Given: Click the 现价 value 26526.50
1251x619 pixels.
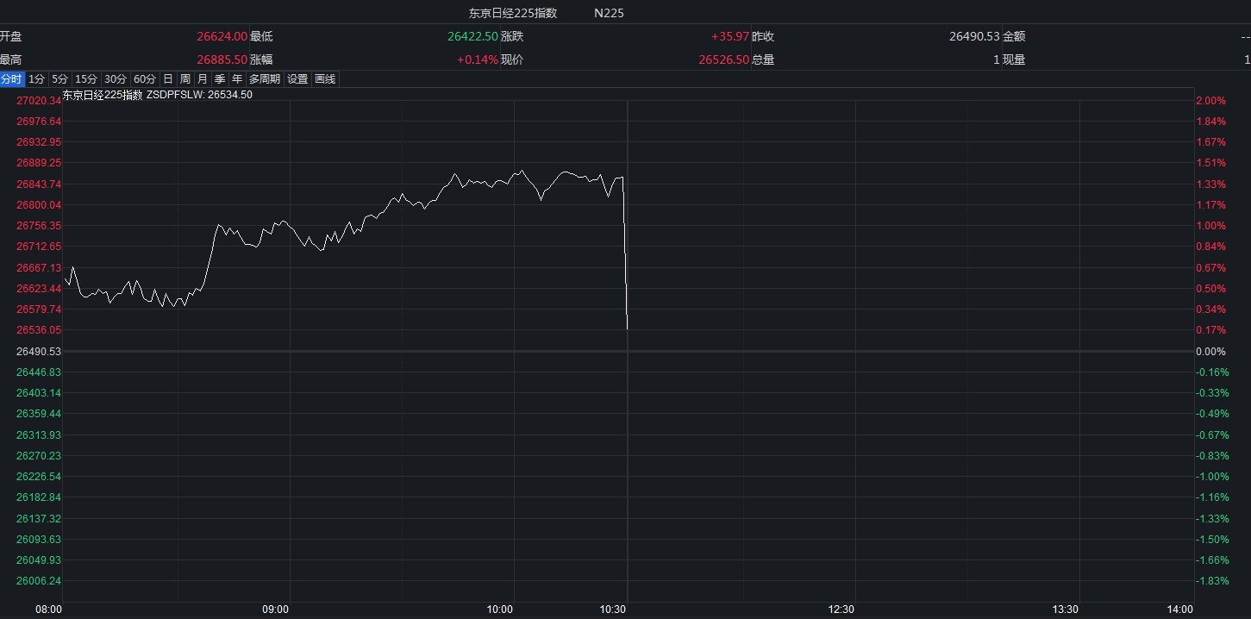Looking at the screenshot, I should [x=723, y=59].
